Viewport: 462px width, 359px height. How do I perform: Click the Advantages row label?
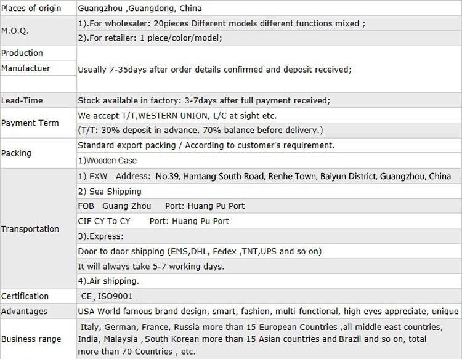pyautogui.click(x=38, y=312)
